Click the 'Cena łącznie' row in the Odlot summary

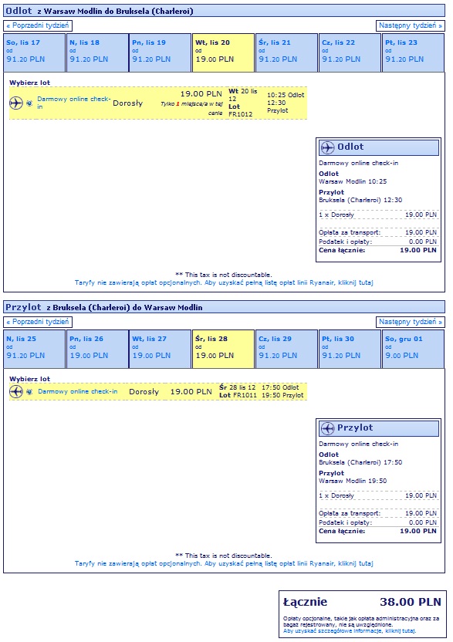377,250
